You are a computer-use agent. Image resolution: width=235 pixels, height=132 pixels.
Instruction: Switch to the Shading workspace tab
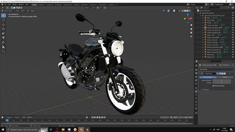click(76, 5)
